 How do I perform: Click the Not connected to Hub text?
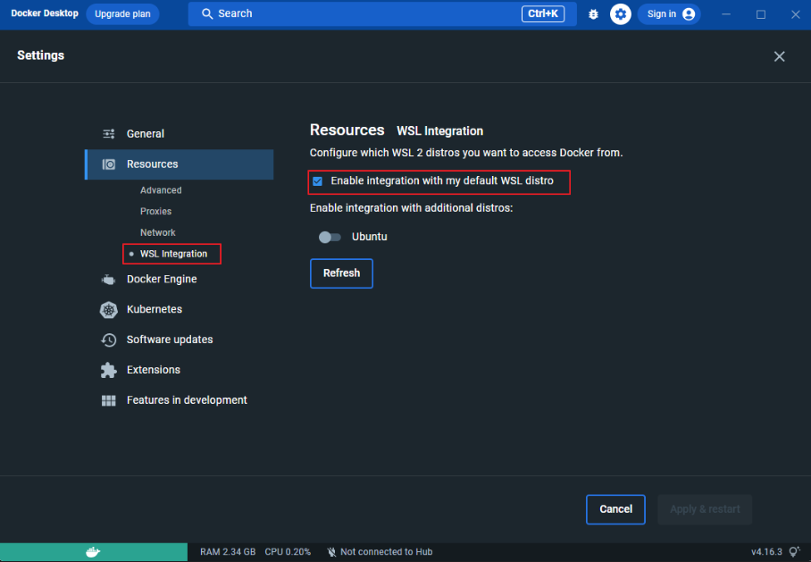(x=387, y=552)
